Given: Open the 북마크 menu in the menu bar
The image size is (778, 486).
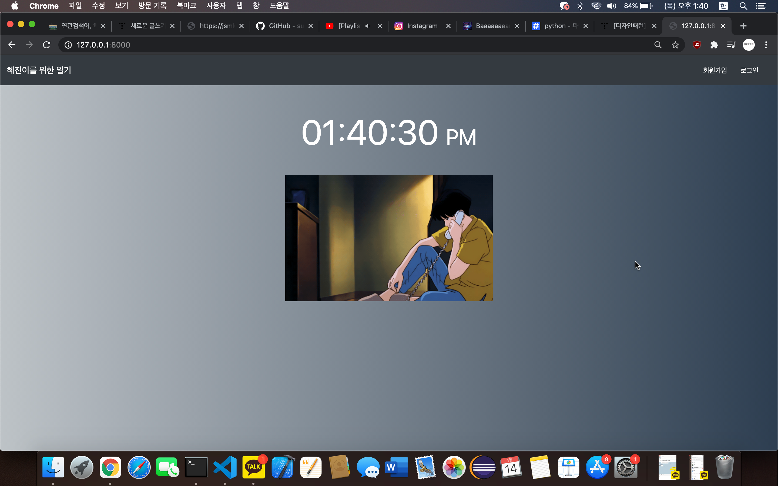Looking at the screenshot, I should click(186, 6).
